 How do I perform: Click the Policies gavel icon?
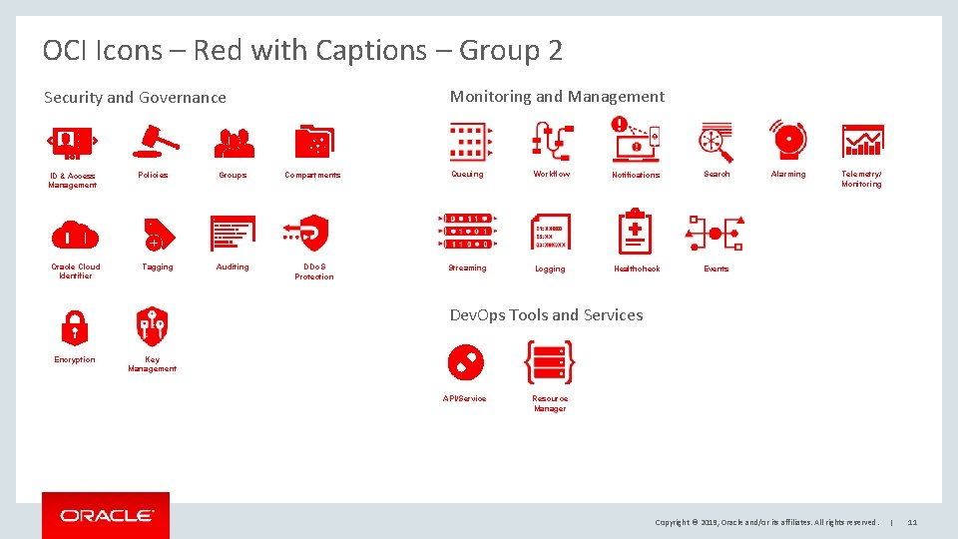(x=156, y=141)
